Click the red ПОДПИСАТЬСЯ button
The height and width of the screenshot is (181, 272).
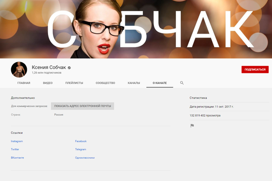point(255,69)
